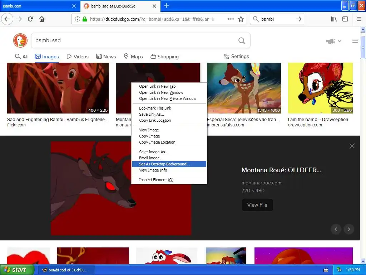Toggle the sidebar view icon

coord(345,19)
